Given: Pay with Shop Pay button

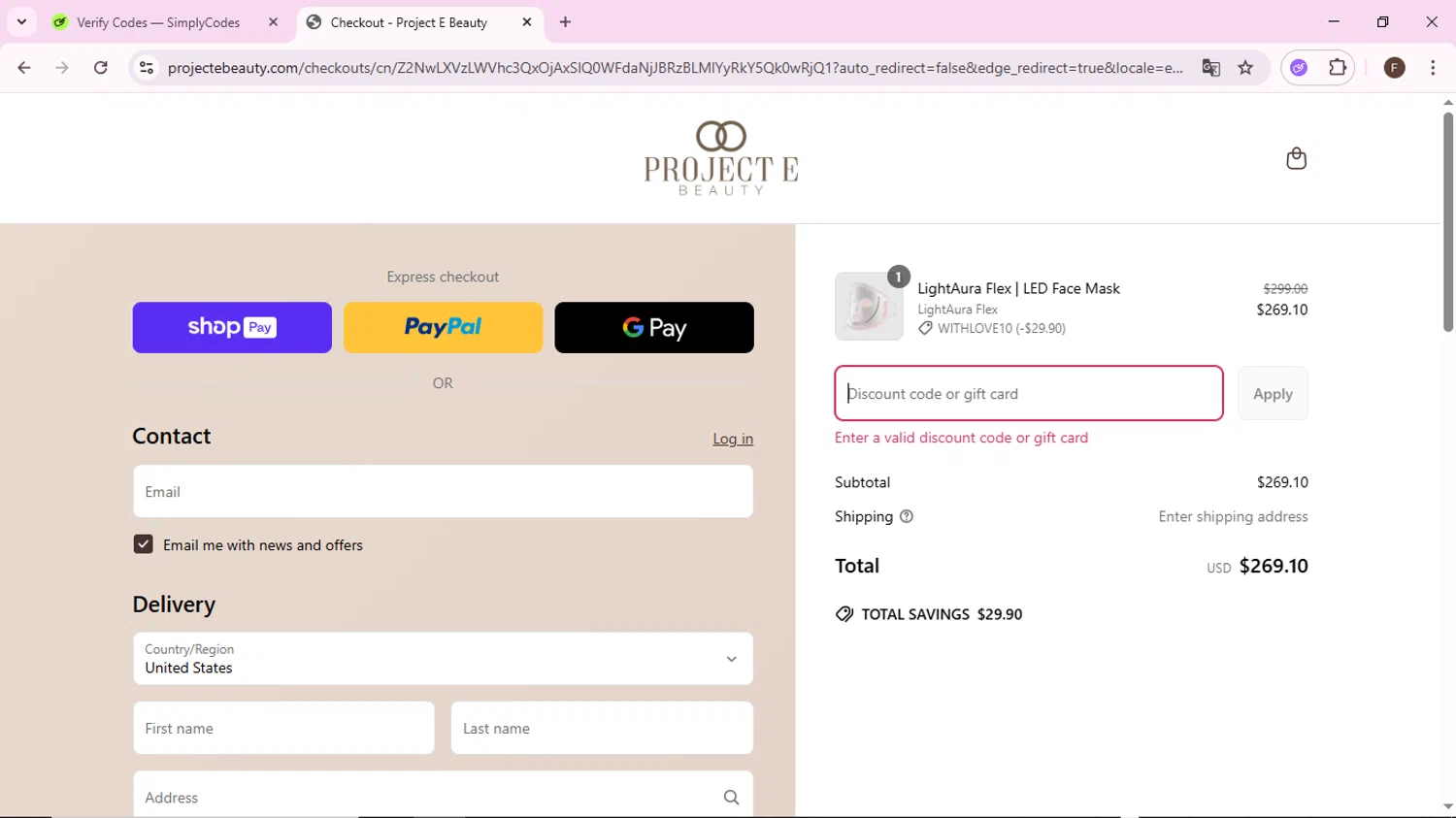Looking at the screenshot, I should pyautogui.click(x=232, y=327).
